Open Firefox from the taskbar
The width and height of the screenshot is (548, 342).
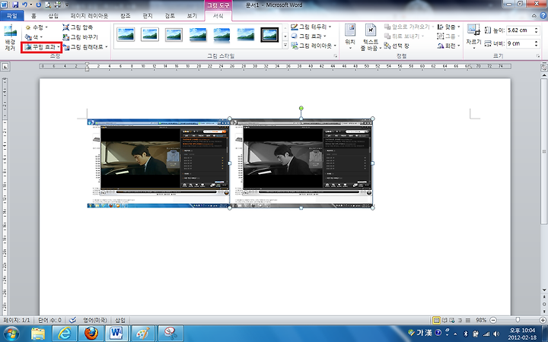91,334
